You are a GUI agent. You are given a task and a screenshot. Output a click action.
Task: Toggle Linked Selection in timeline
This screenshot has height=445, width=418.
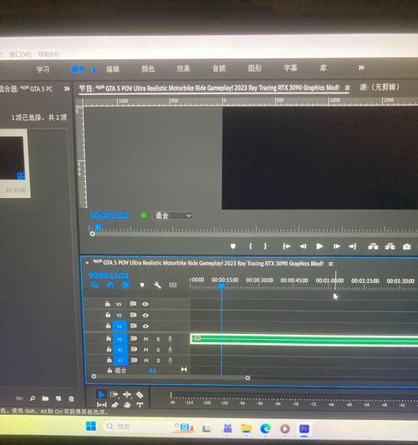(x=126, y=285)
